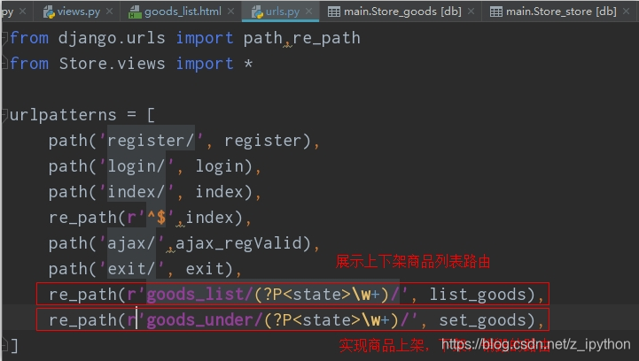Screen dimensions: 639x361
Task: Click 'ajax/' route string
Action: coord(132,243)
